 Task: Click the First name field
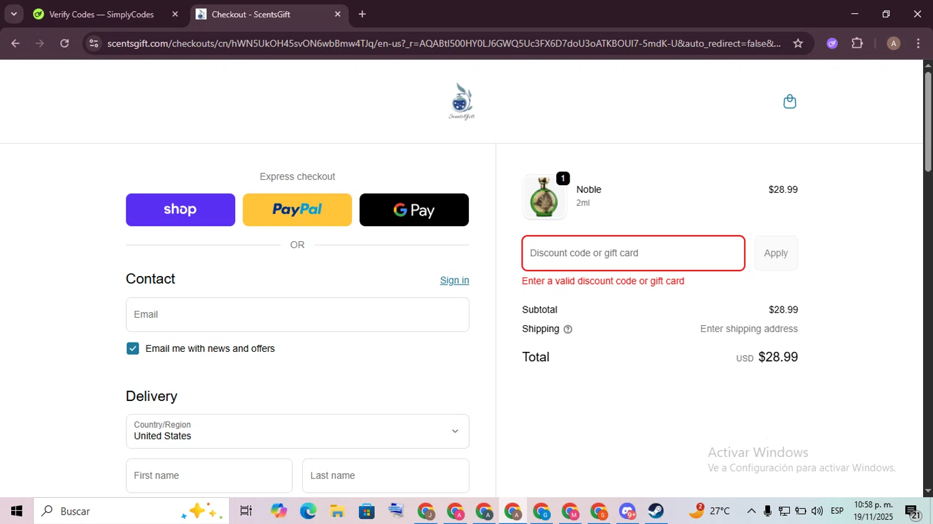coord(209,476)
